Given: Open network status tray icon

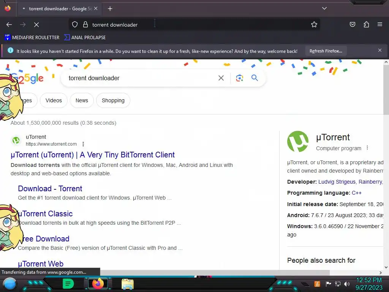Looking at the screenshot, I should pyautogui.click(x=338, y=284).
